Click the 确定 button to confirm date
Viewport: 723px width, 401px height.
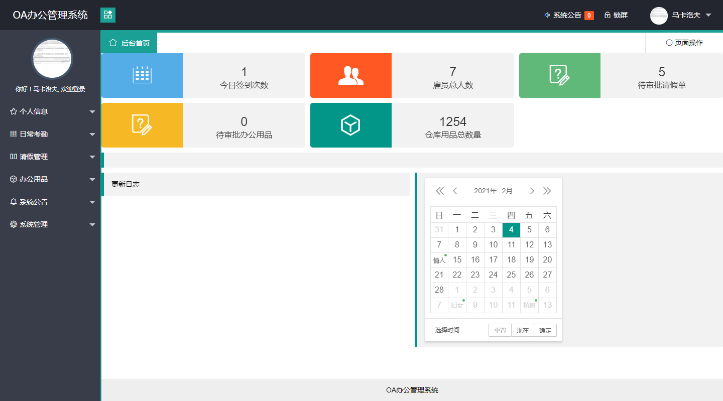point(544,330)
